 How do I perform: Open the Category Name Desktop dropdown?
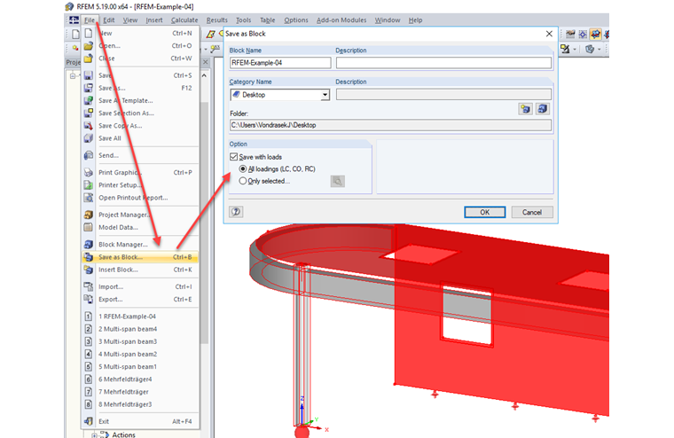click(325, 95)
